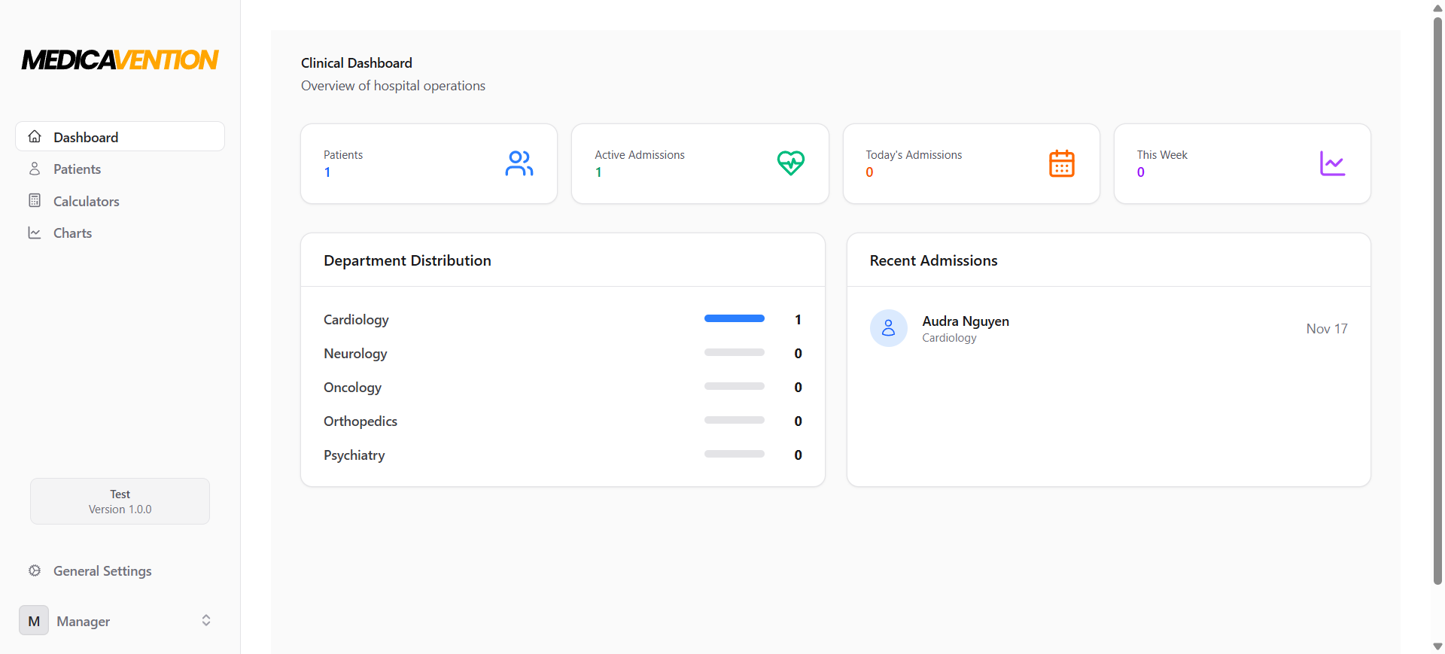
Task: Click the blue users icon on Patients card
Action: [x=519, y=163]
